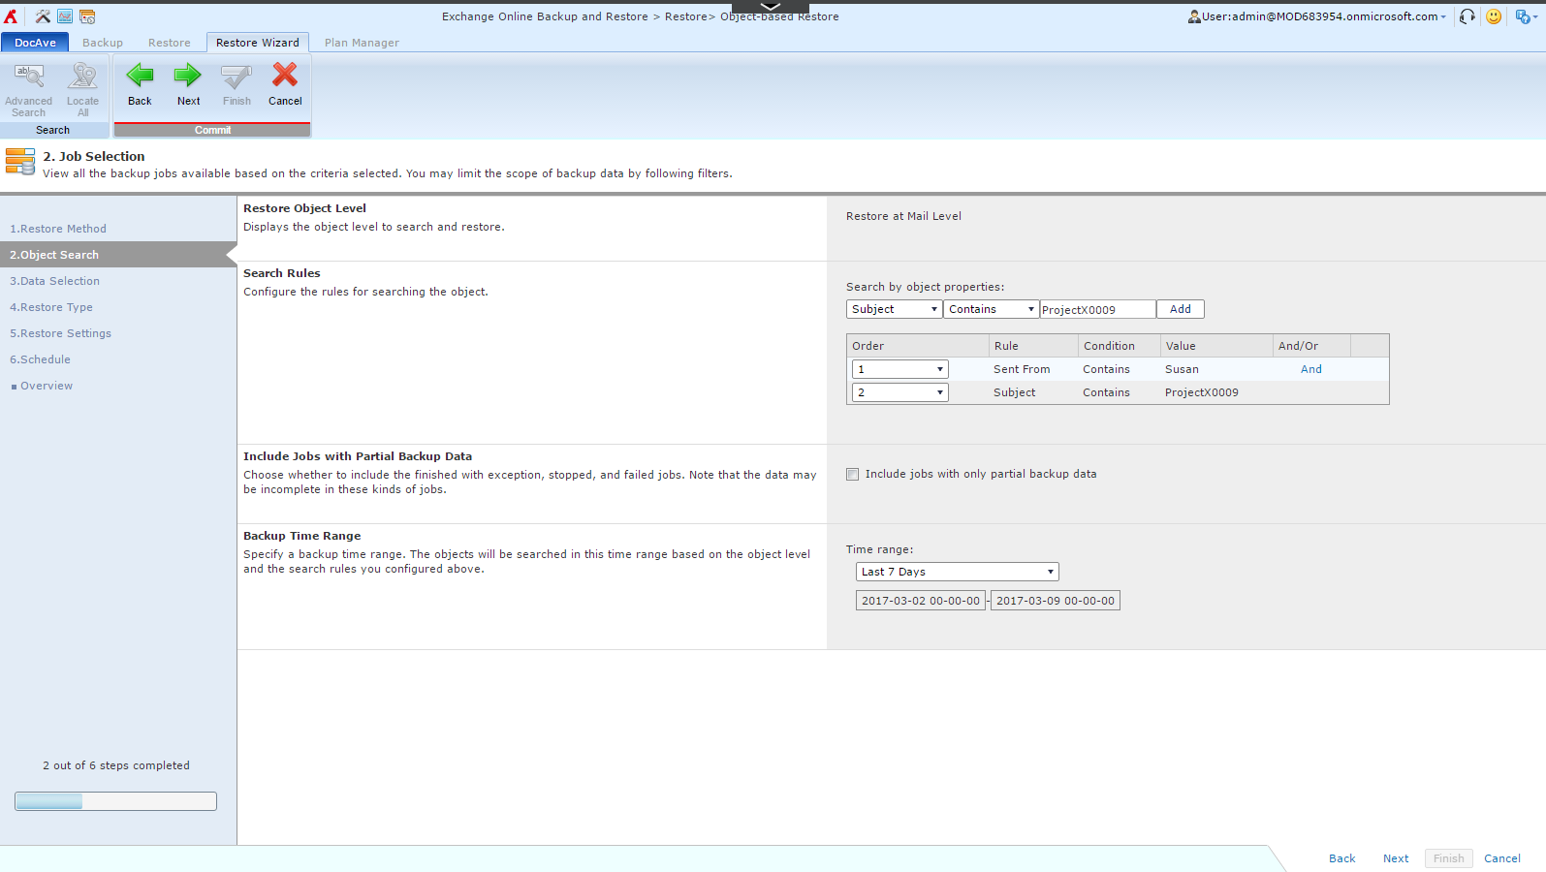This screenshot has height=872, width=1546.
Task: Select the ProjectX0009 value in rules table
Action: click(1202, 392)
